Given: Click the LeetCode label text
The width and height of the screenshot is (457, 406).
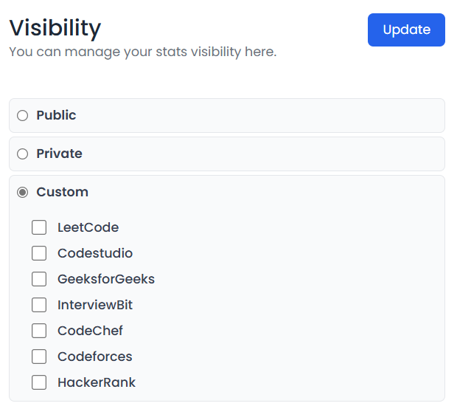Looking at the screenshot, I should tap(88, 227).
